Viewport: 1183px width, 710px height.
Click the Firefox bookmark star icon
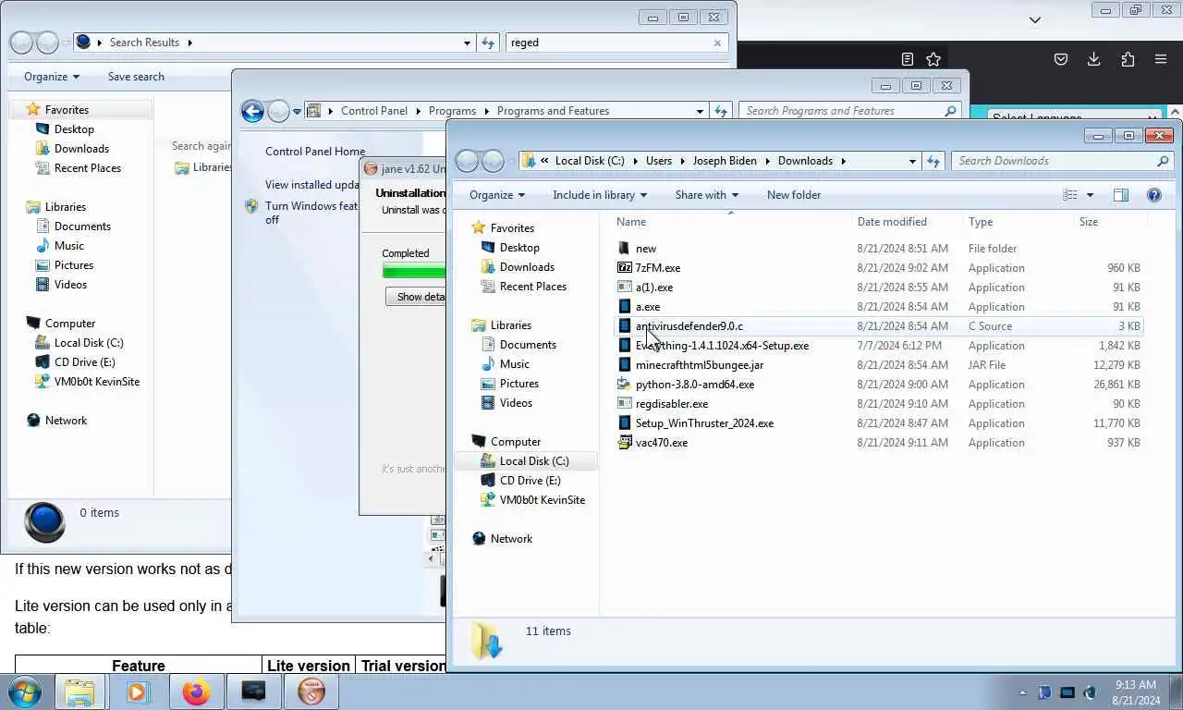pos(933,59)
